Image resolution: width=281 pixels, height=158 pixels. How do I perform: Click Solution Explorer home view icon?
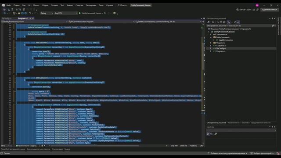209,22
